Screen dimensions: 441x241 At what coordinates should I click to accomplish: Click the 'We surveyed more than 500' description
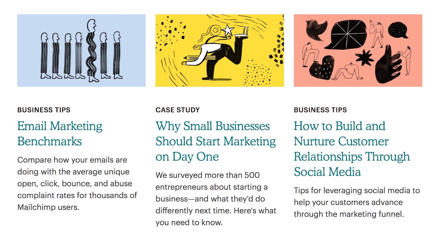(x=216, y=199)
